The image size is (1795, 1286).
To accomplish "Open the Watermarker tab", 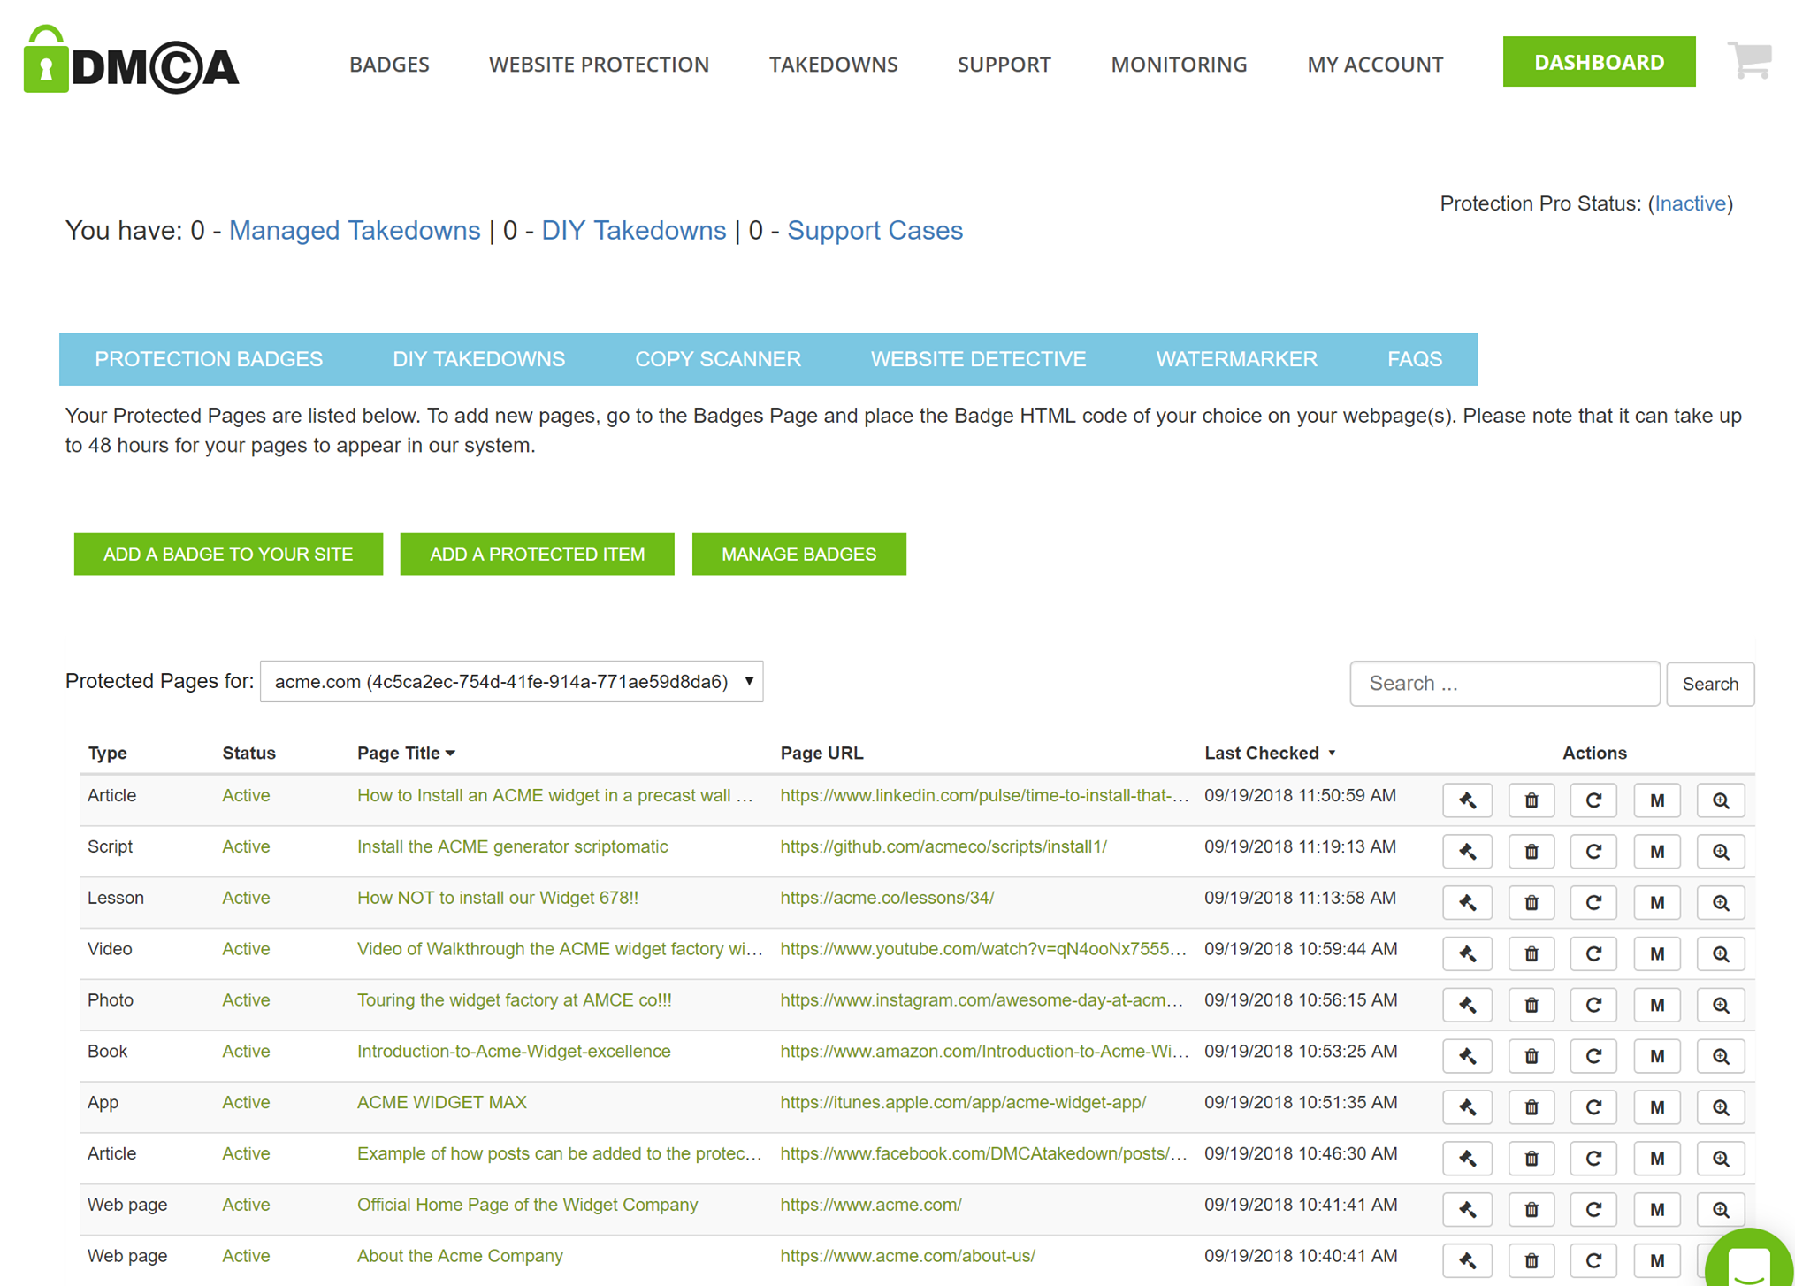I will click(1236, 359).
